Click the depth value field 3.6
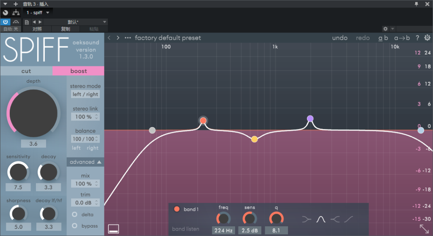 33,144
